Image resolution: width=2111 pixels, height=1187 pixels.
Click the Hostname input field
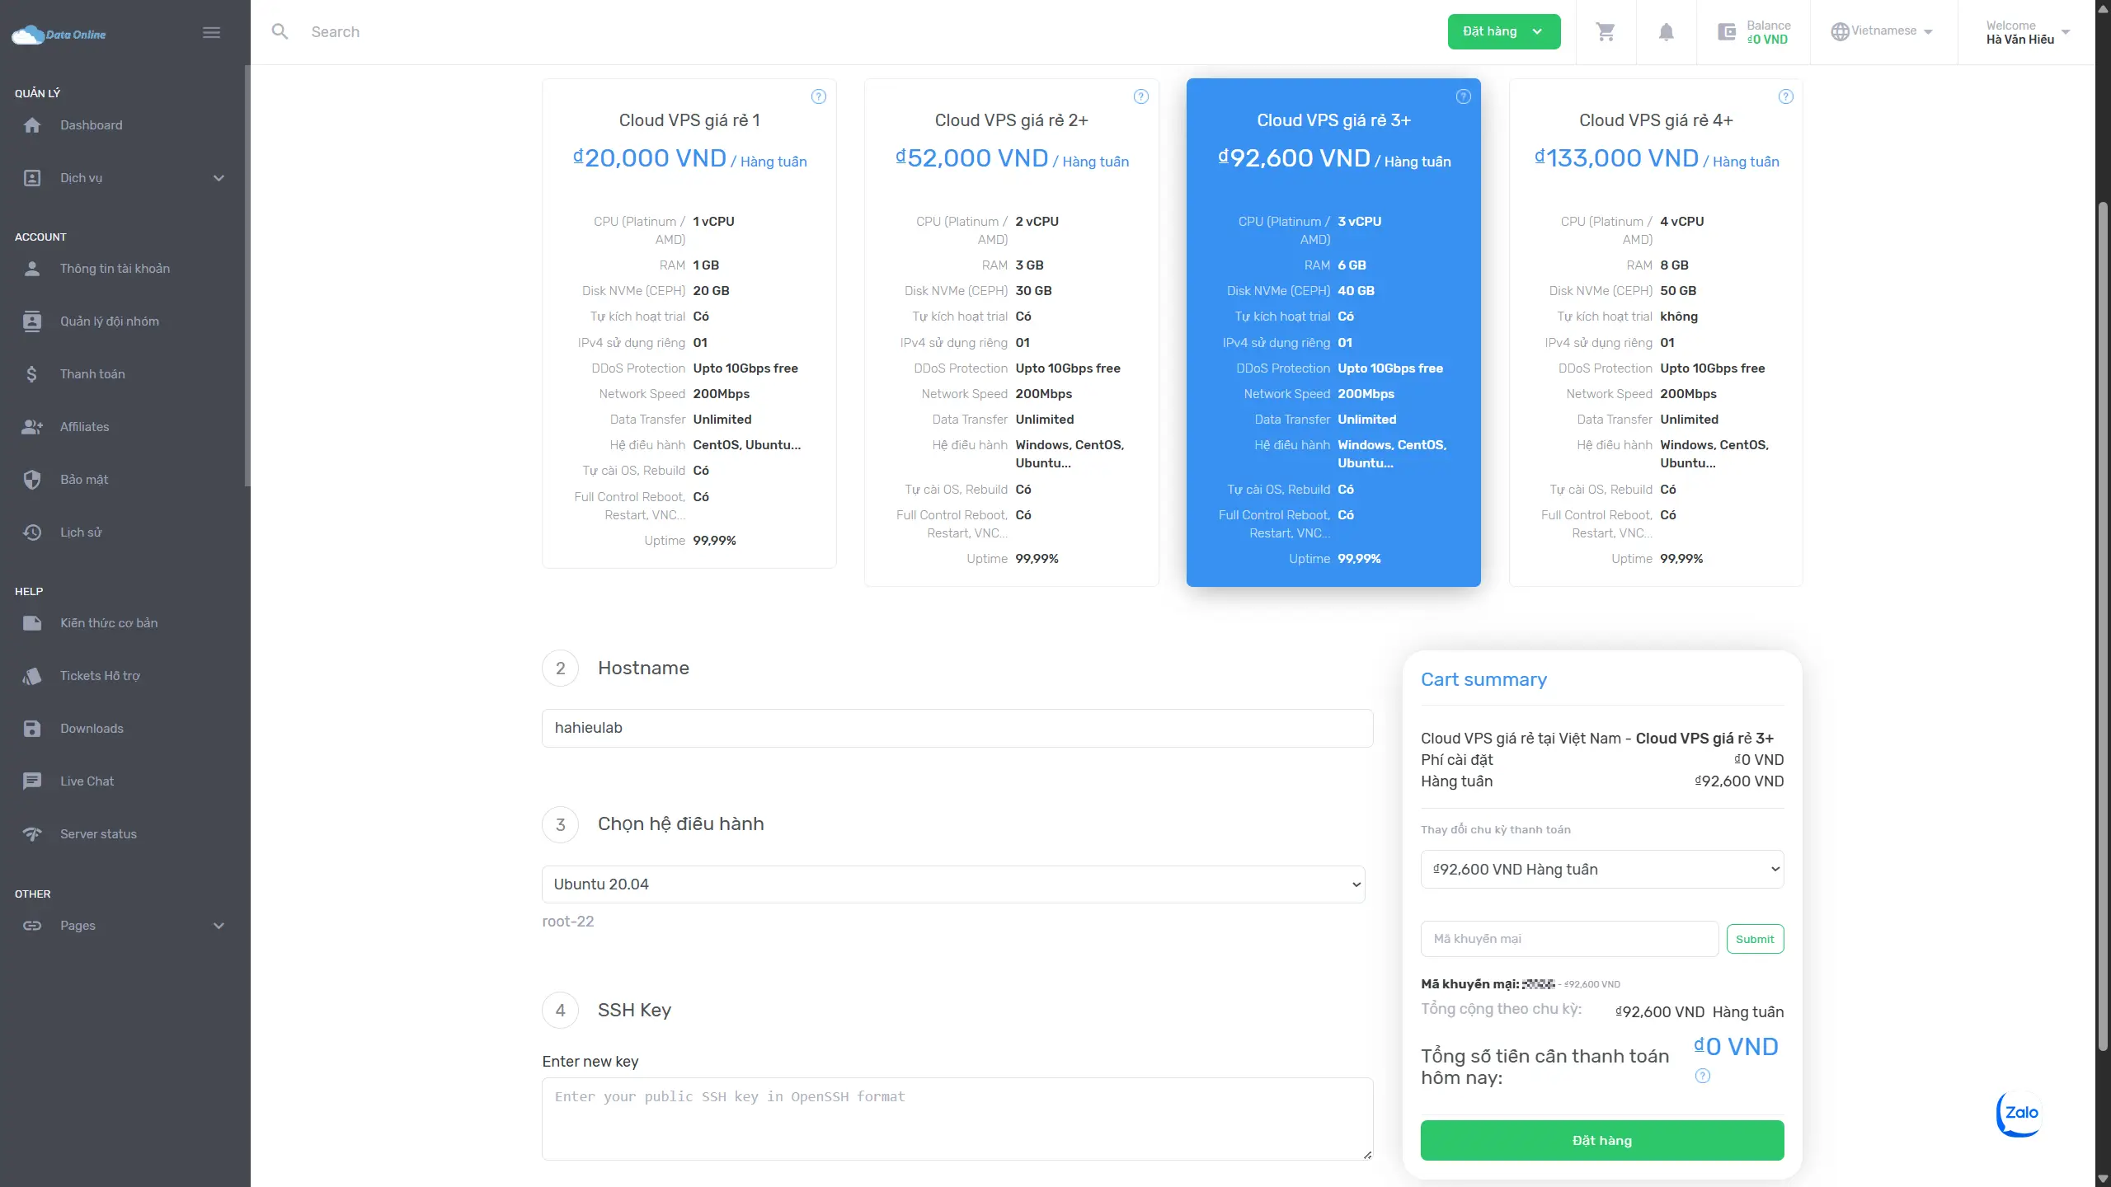957,728
